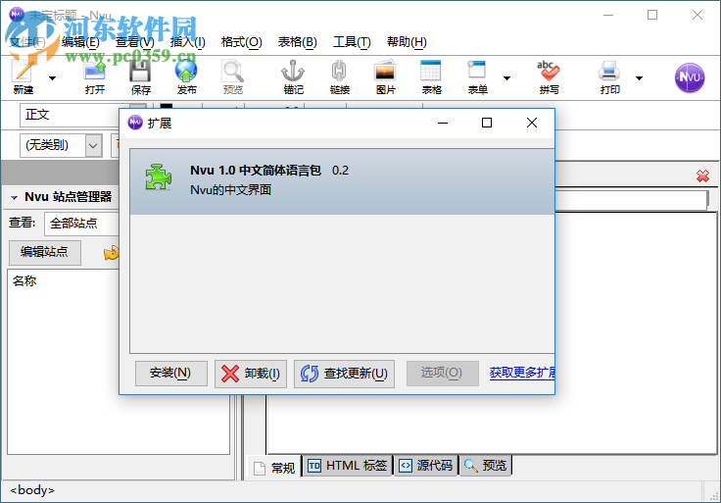Switch to the 预览 tab at bottom
This screenshot has height=503, width=721.
point(486,466)
